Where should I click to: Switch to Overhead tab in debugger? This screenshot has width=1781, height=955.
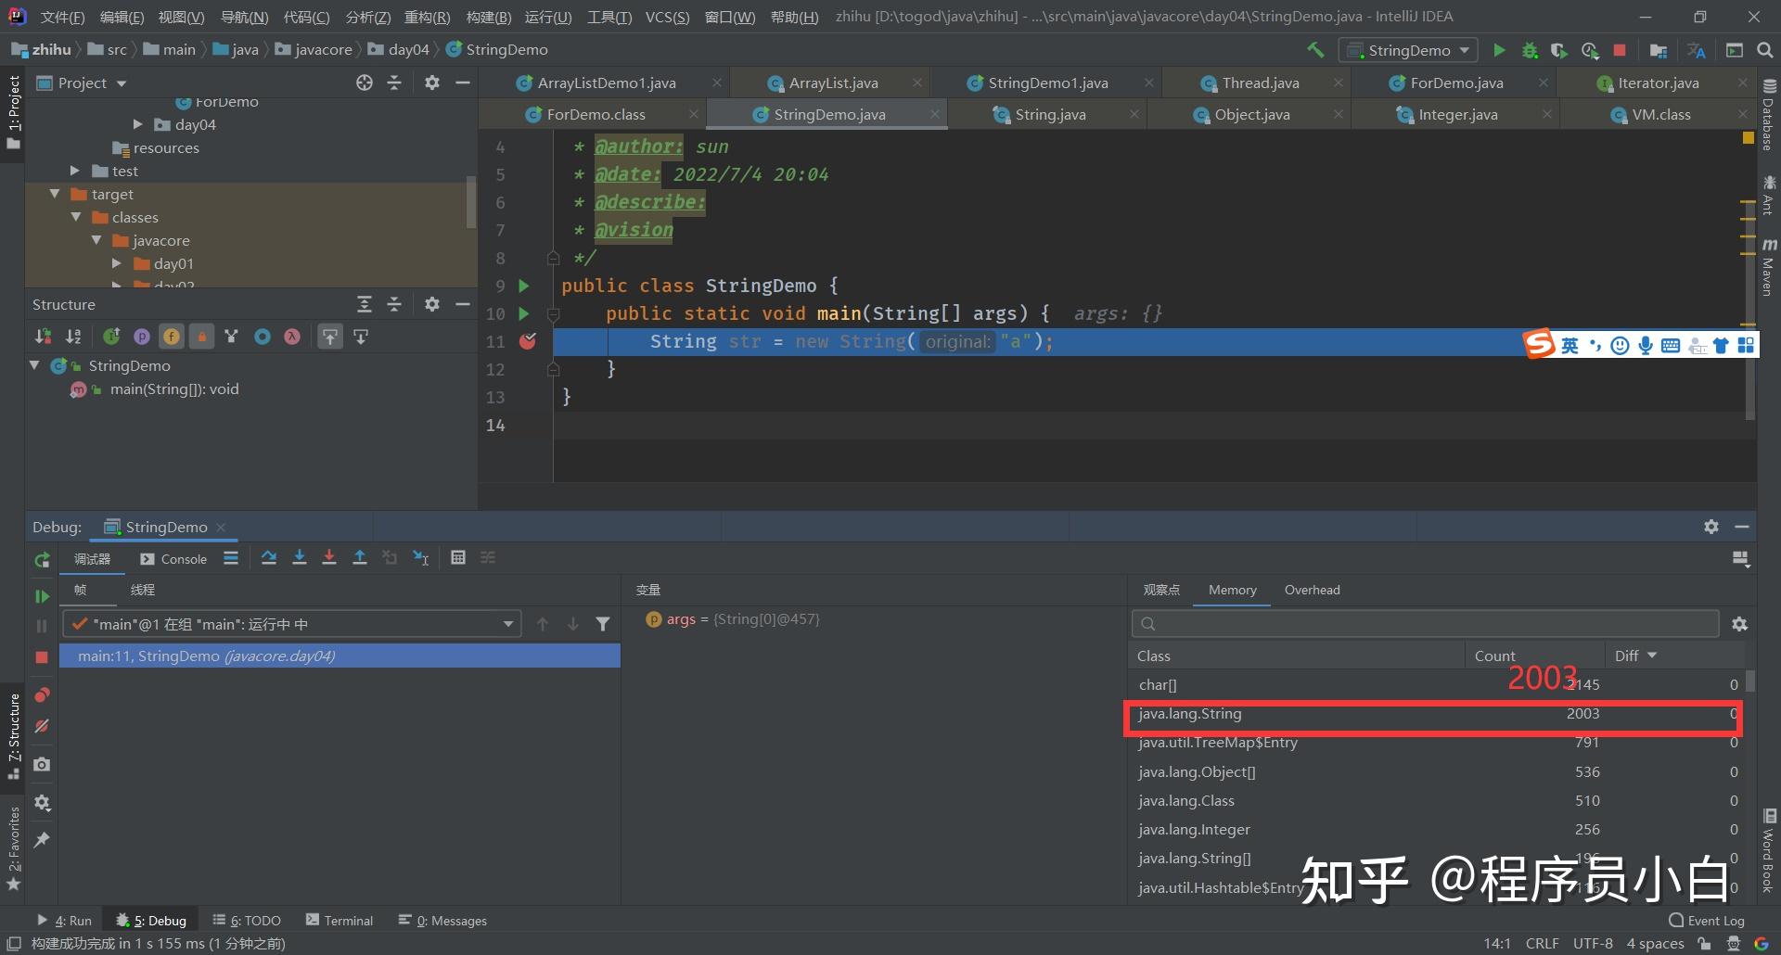point(1312,590)
